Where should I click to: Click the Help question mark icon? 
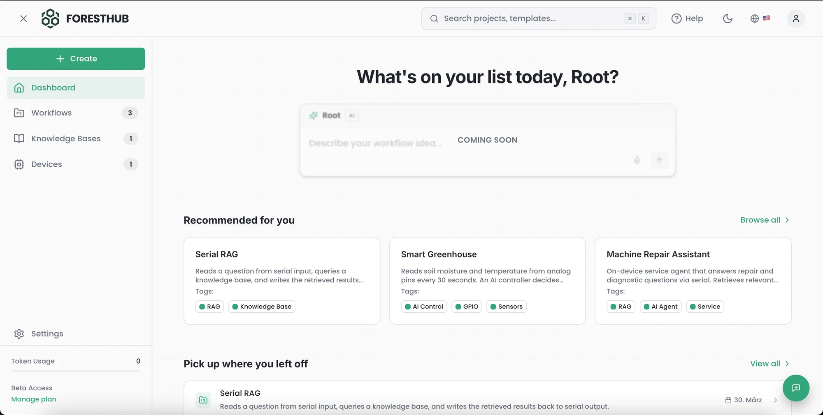tap(677, 18)
